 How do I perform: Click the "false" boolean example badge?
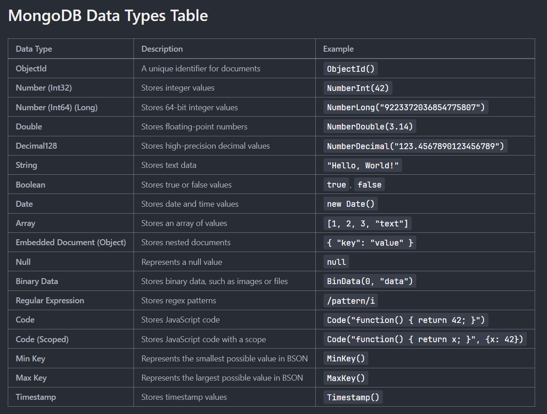369,184
